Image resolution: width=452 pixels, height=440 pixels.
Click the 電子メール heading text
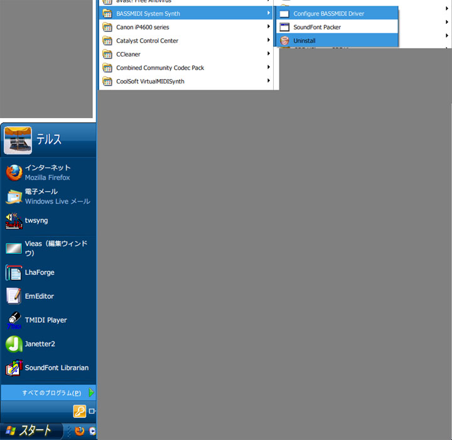coord(41,191)
